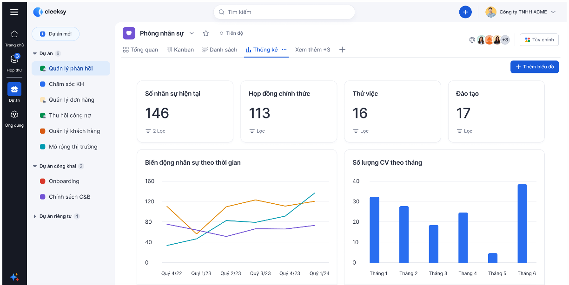
Task: Collapse the Dự án công khai section
Action: pyautogui.click(x=35, y=166)
